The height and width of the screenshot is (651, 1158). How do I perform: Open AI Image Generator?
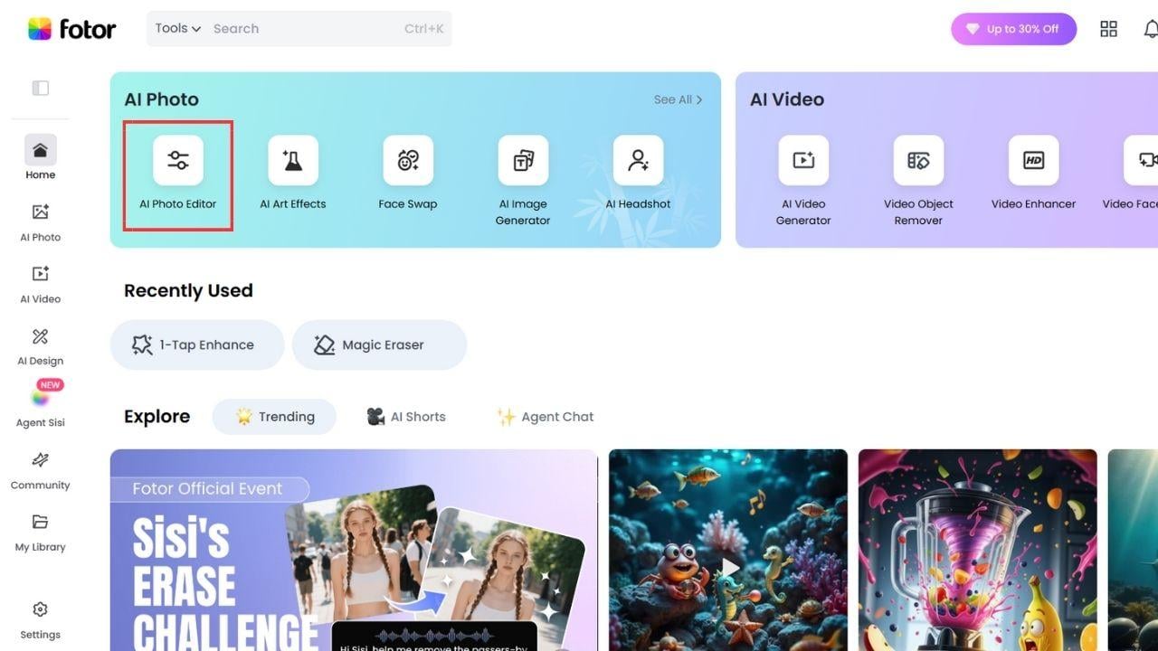(x=523, y=180)
